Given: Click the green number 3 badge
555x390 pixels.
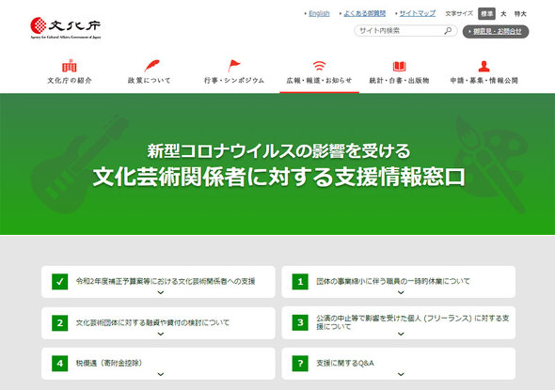Looking at the screenshot, I should point(300,322).
